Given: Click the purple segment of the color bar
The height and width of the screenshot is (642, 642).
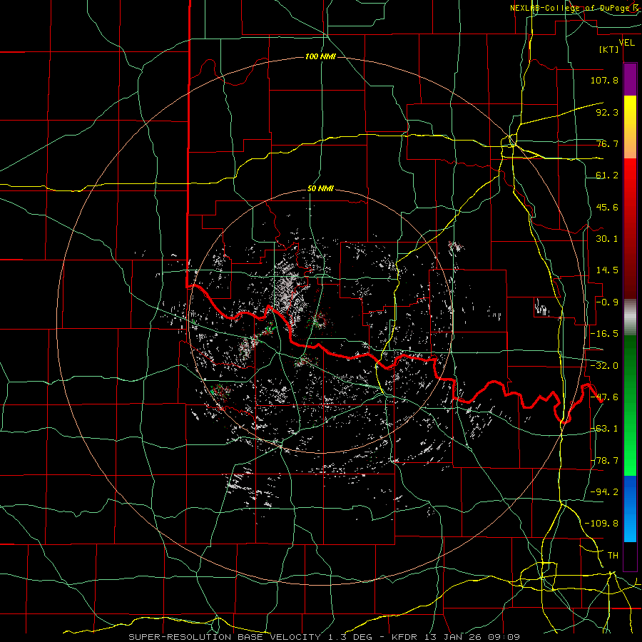Looking at the screenshot, I should [x=630, y=79].
